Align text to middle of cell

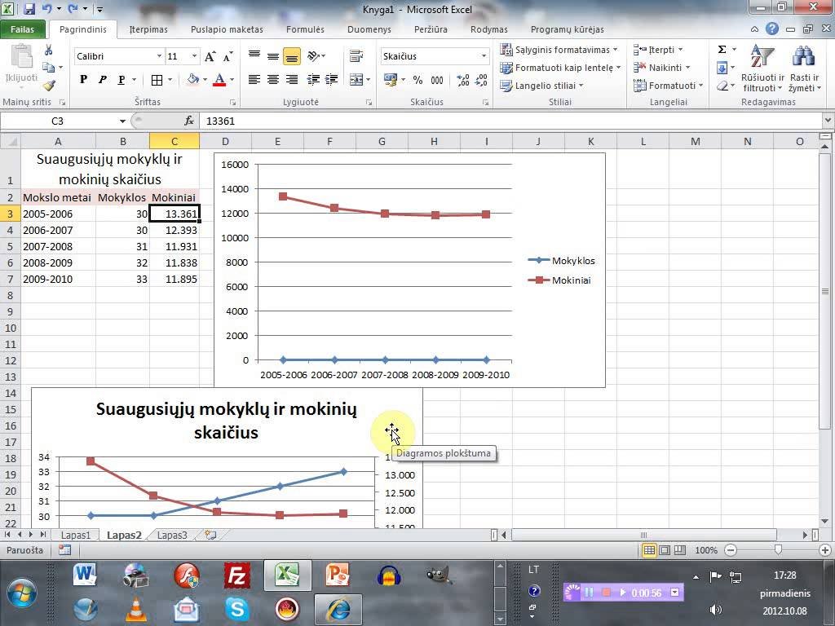[x=273, y=56]
